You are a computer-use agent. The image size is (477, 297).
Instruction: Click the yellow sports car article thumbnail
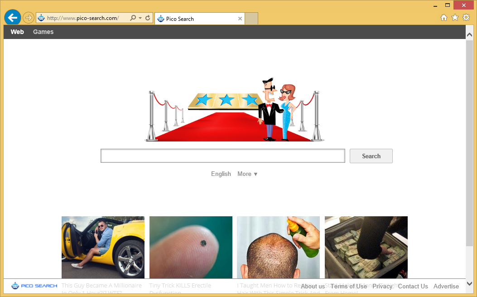[x=103, y=247]
